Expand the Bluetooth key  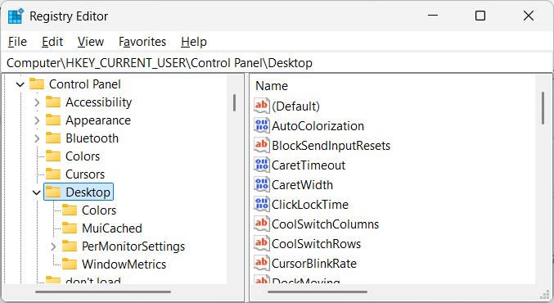pos(37,138)
